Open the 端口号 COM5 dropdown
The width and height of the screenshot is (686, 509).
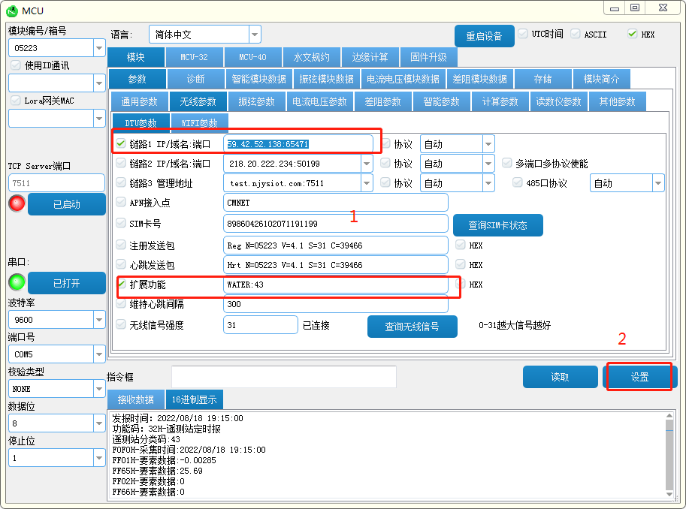99,354
